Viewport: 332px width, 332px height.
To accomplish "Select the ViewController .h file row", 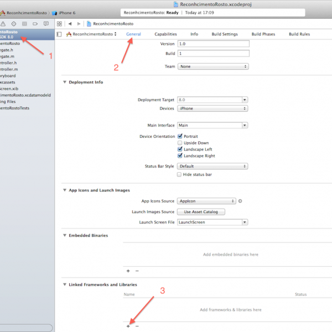I will (x=27, y=63).
